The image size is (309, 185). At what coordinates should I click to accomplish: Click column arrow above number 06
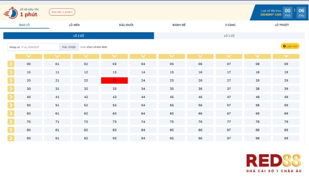200,56
